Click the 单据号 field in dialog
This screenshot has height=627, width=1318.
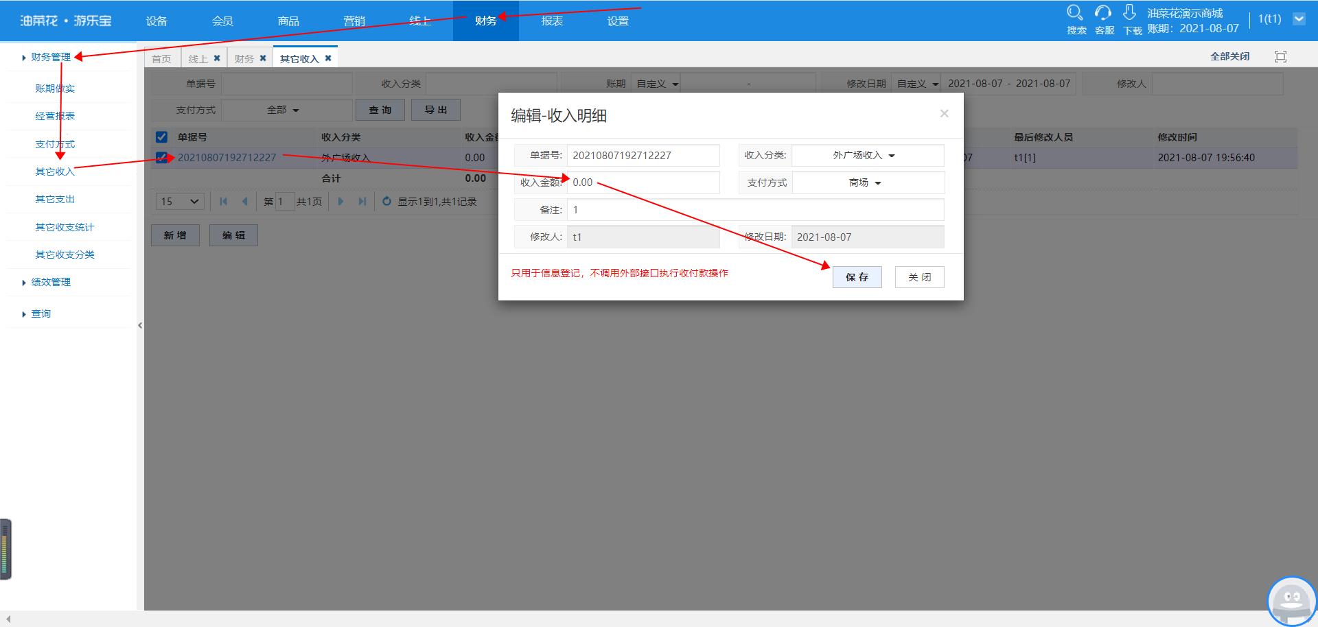tap(643, 156)
